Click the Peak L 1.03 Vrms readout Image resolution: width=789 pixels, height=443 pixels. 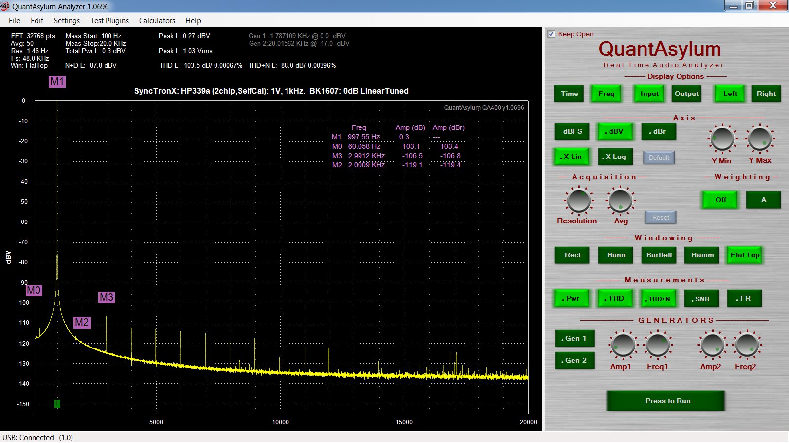[x=185, y=51]
